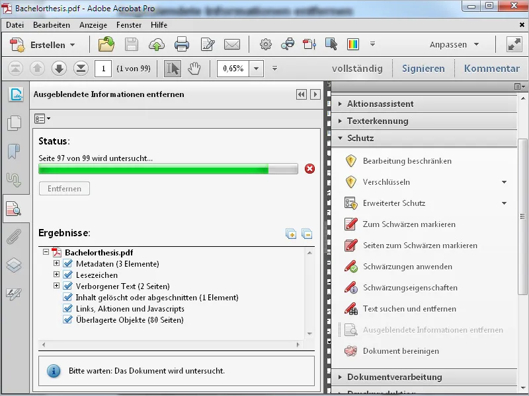Click Zum Schwärzen markieren
Image resolution: width=529 pixels, height=396 pixels.
(409, 224)
